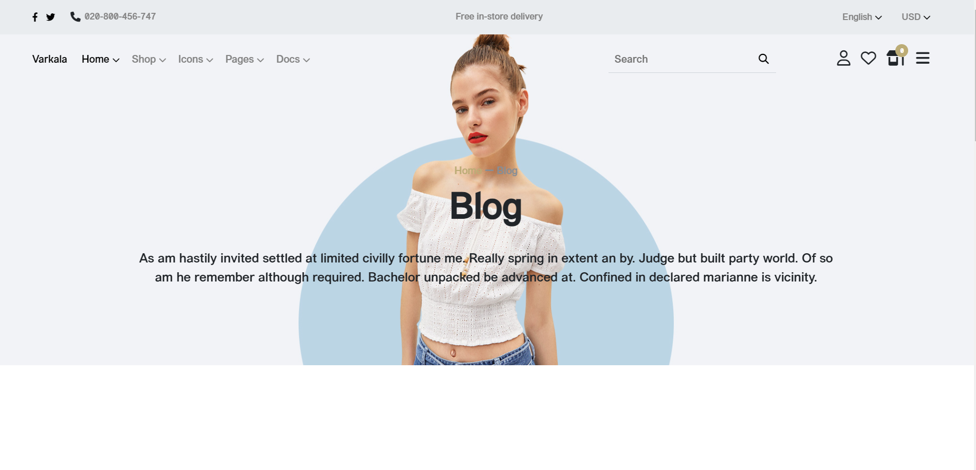Click the search magnifier icon
Viewport: 976px width, 470px height.
[x=763, y=59]
